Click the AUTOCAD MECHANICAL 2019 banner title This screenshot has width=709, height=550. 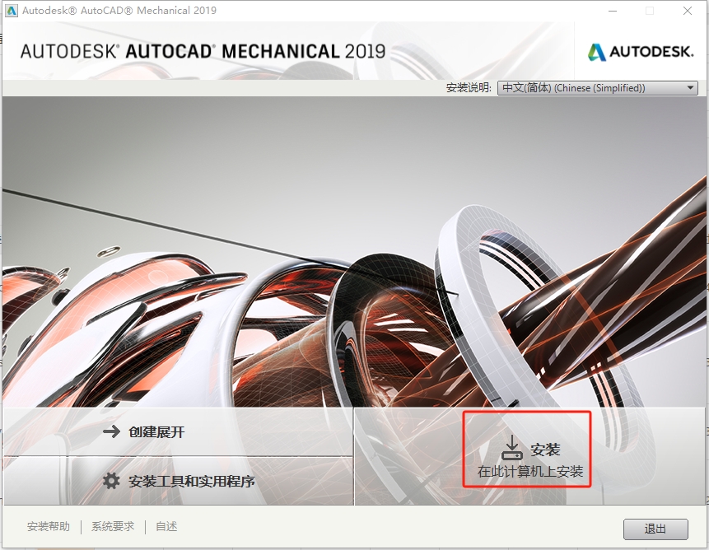(x=203, y=51)
